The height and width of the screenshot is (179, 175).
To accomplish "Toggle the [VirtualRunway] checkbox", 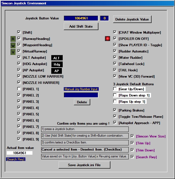I will 19,51.
